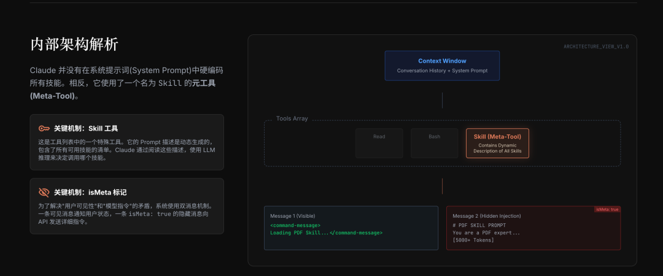Click the You are a PDF expert... line

486,233
